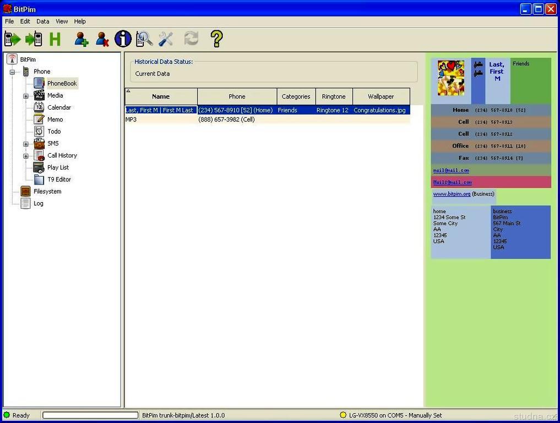The height and width of the screenshot is (423, 560).
Task: Open the View menu
Action: tap(62, 21)
